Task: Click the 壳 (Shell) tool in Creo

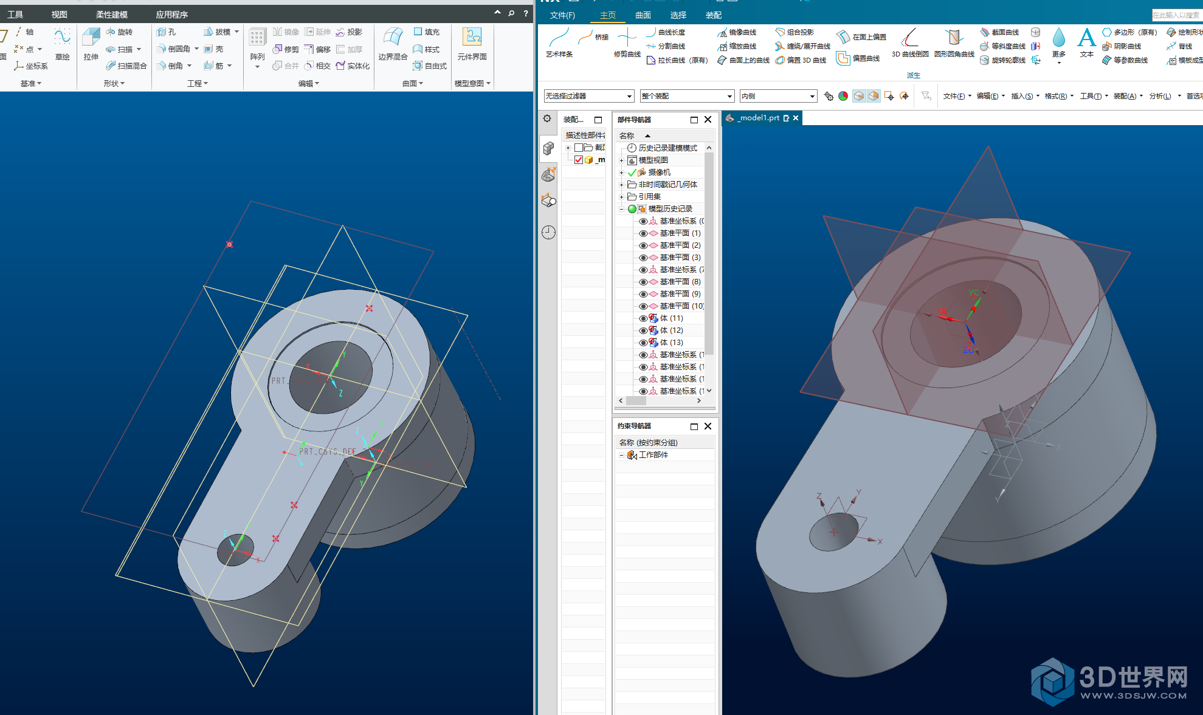Action: coord(213,49)
